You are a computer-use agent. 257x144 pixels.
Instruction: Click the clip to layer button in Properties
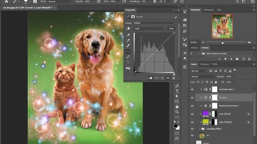tap(150, 78)
